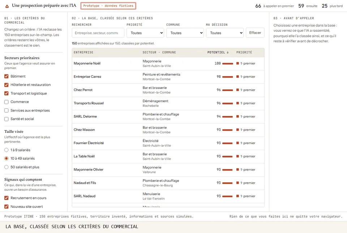Disable the Transport et logistique sector

coord(7,93)
